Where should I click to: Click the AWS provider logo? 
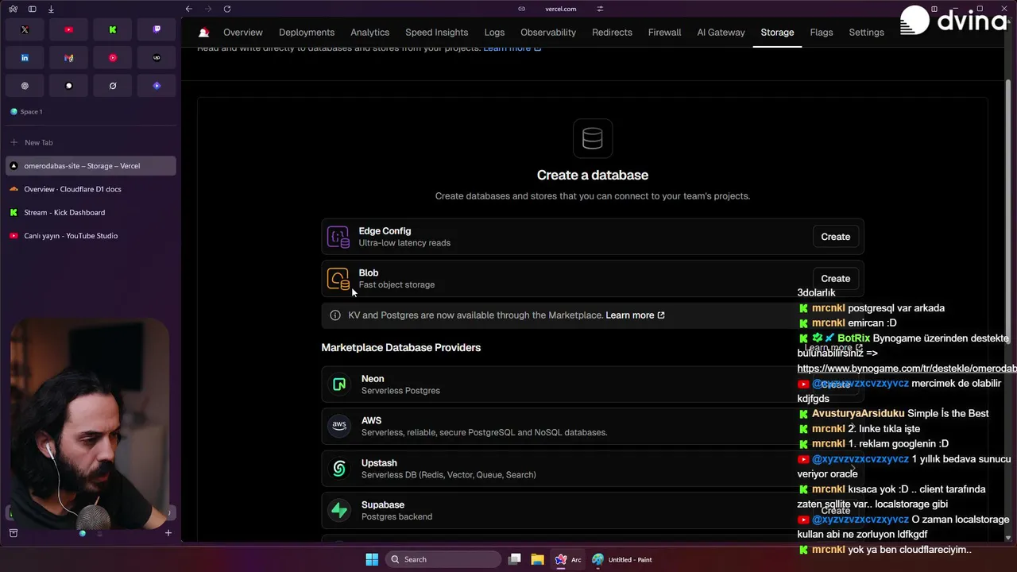pos(339,426)
